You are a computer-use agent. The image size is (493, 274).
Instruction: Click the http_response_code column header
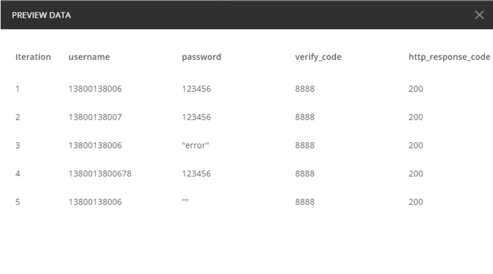point(449,57)
